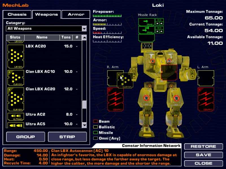Click the Ballistic legend color swatch

[95, 127]
